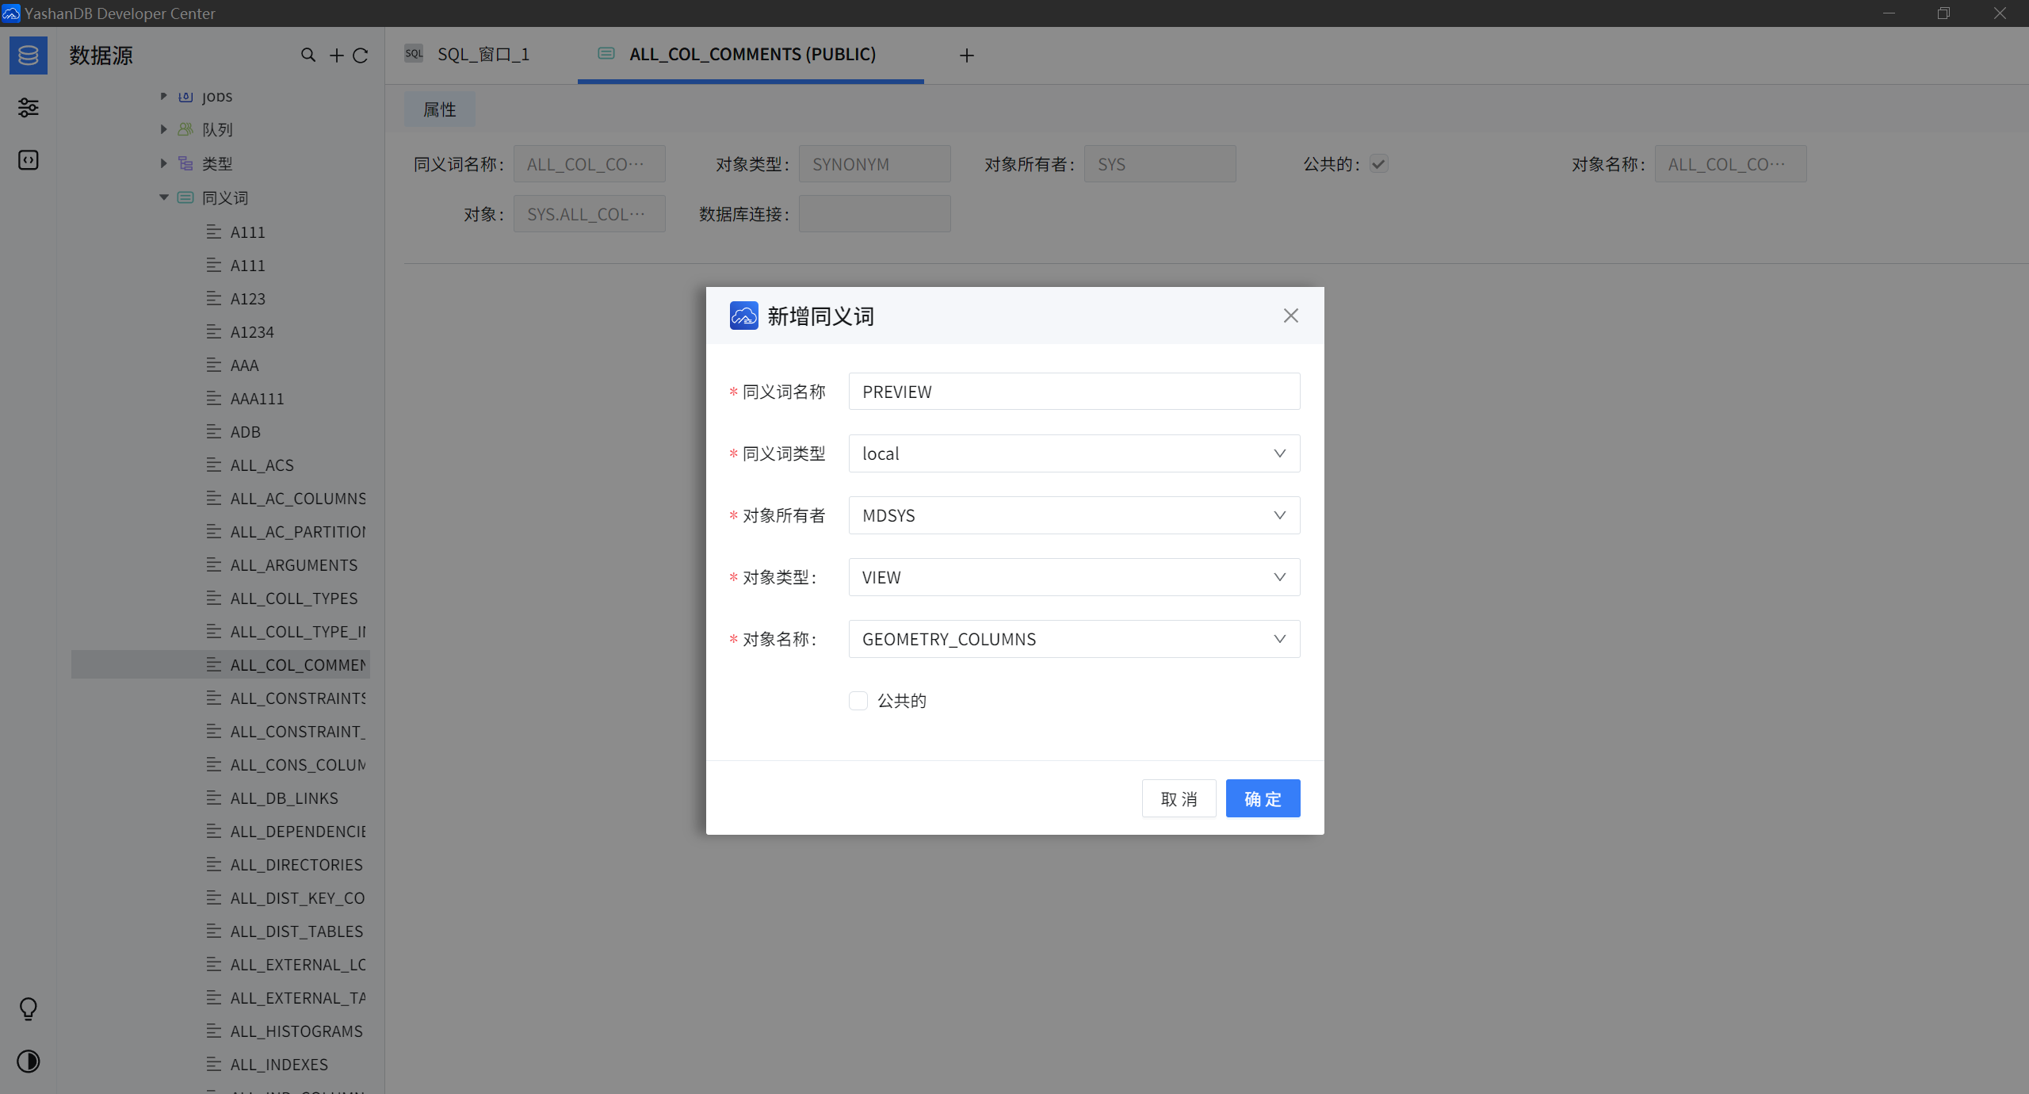Click the new tab plus icon

point(967,55)
